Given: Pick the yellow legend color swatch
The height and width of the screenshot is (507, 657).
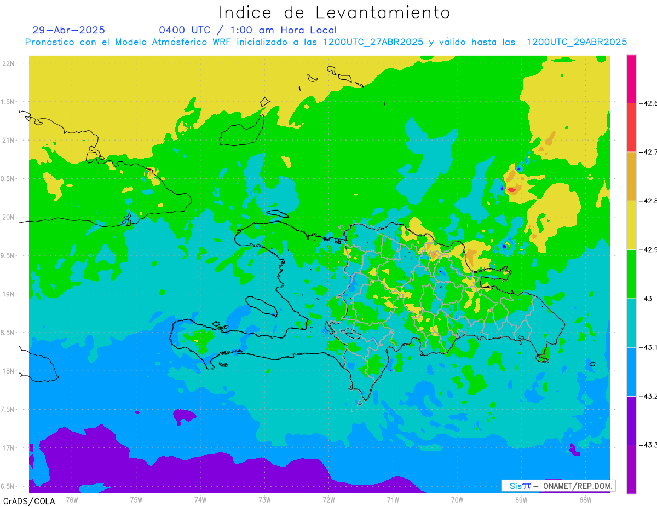Looking at the screenshot, I should [631, 225].
